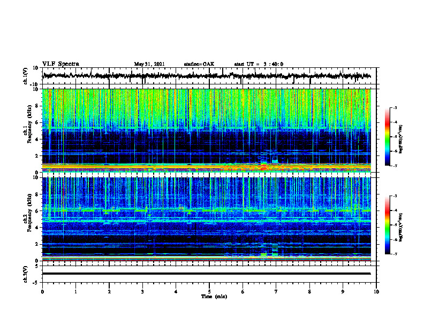Click the ch.1 frequency spectrogram panel
424x327 pixels.
point(207,130)
